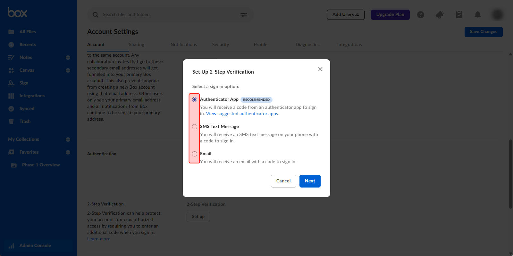Screen dimensions: 513x256
Task: Switch to the Profile tab
Action: (261, 44)
